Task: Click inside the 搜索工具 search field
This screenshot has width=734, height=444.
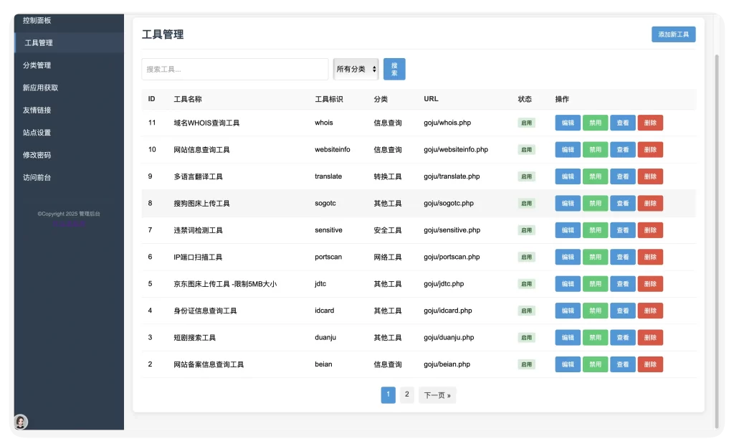Action: [234, 68]
